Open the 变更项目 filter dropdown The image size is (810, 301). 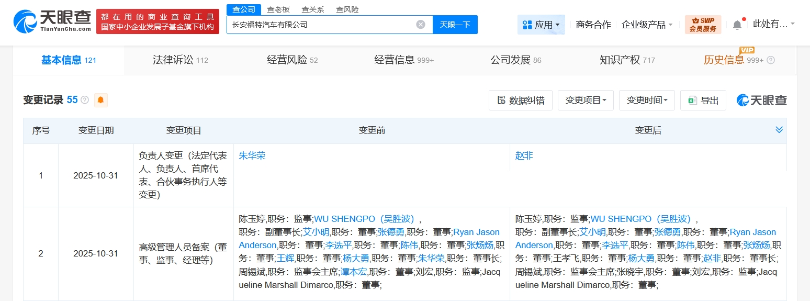point(586,101)
